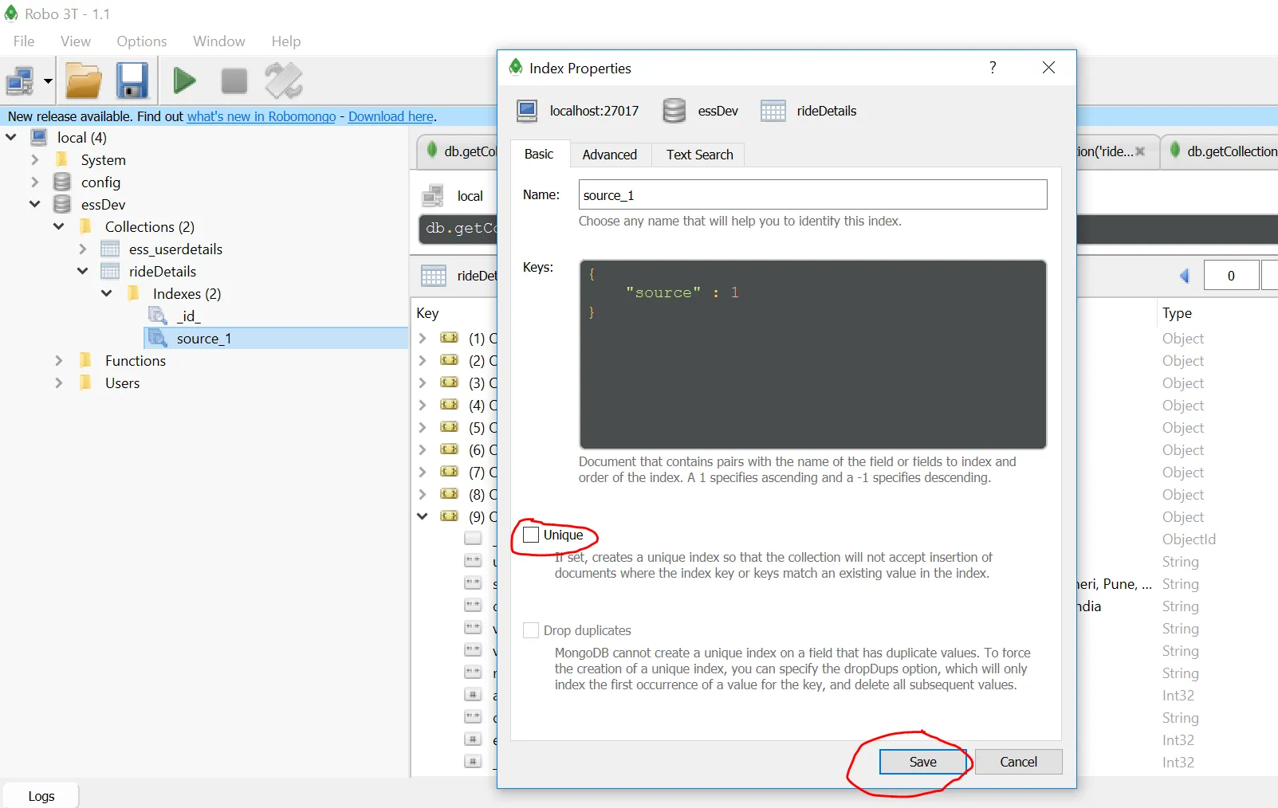Open the connect dropdown arrow in toolbar

[48, 81]
